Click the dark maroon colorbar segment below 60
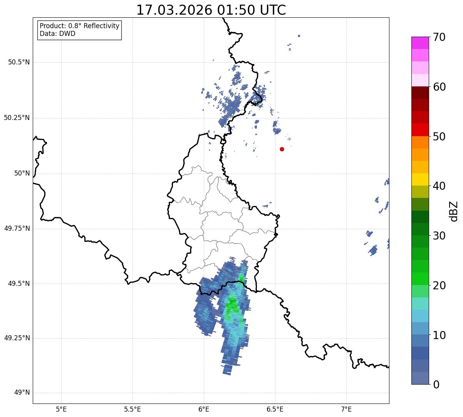The height and width of the screenshot is (417, 463). 420,93
